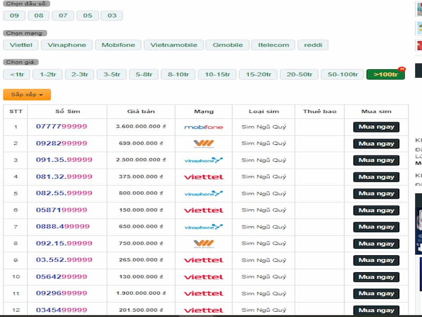Click Viettel logo for 03.552.99999
Viewport: 422px width, 317px height.
pos(204,260)
